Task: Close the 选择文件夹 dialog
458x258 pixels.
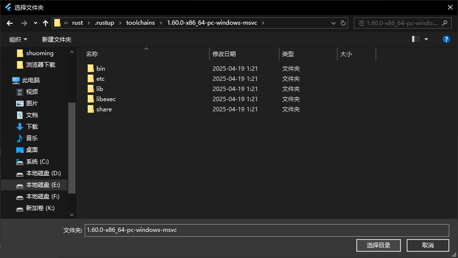Action: point(450,7)
